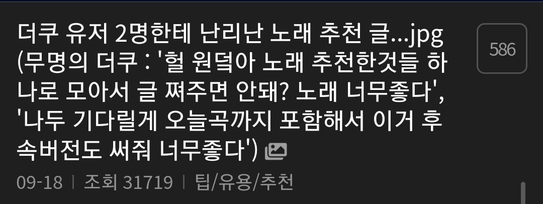Screen dimensions: 543x204
Task: Open the image attachment icon after the title
Action: [276, 151]
